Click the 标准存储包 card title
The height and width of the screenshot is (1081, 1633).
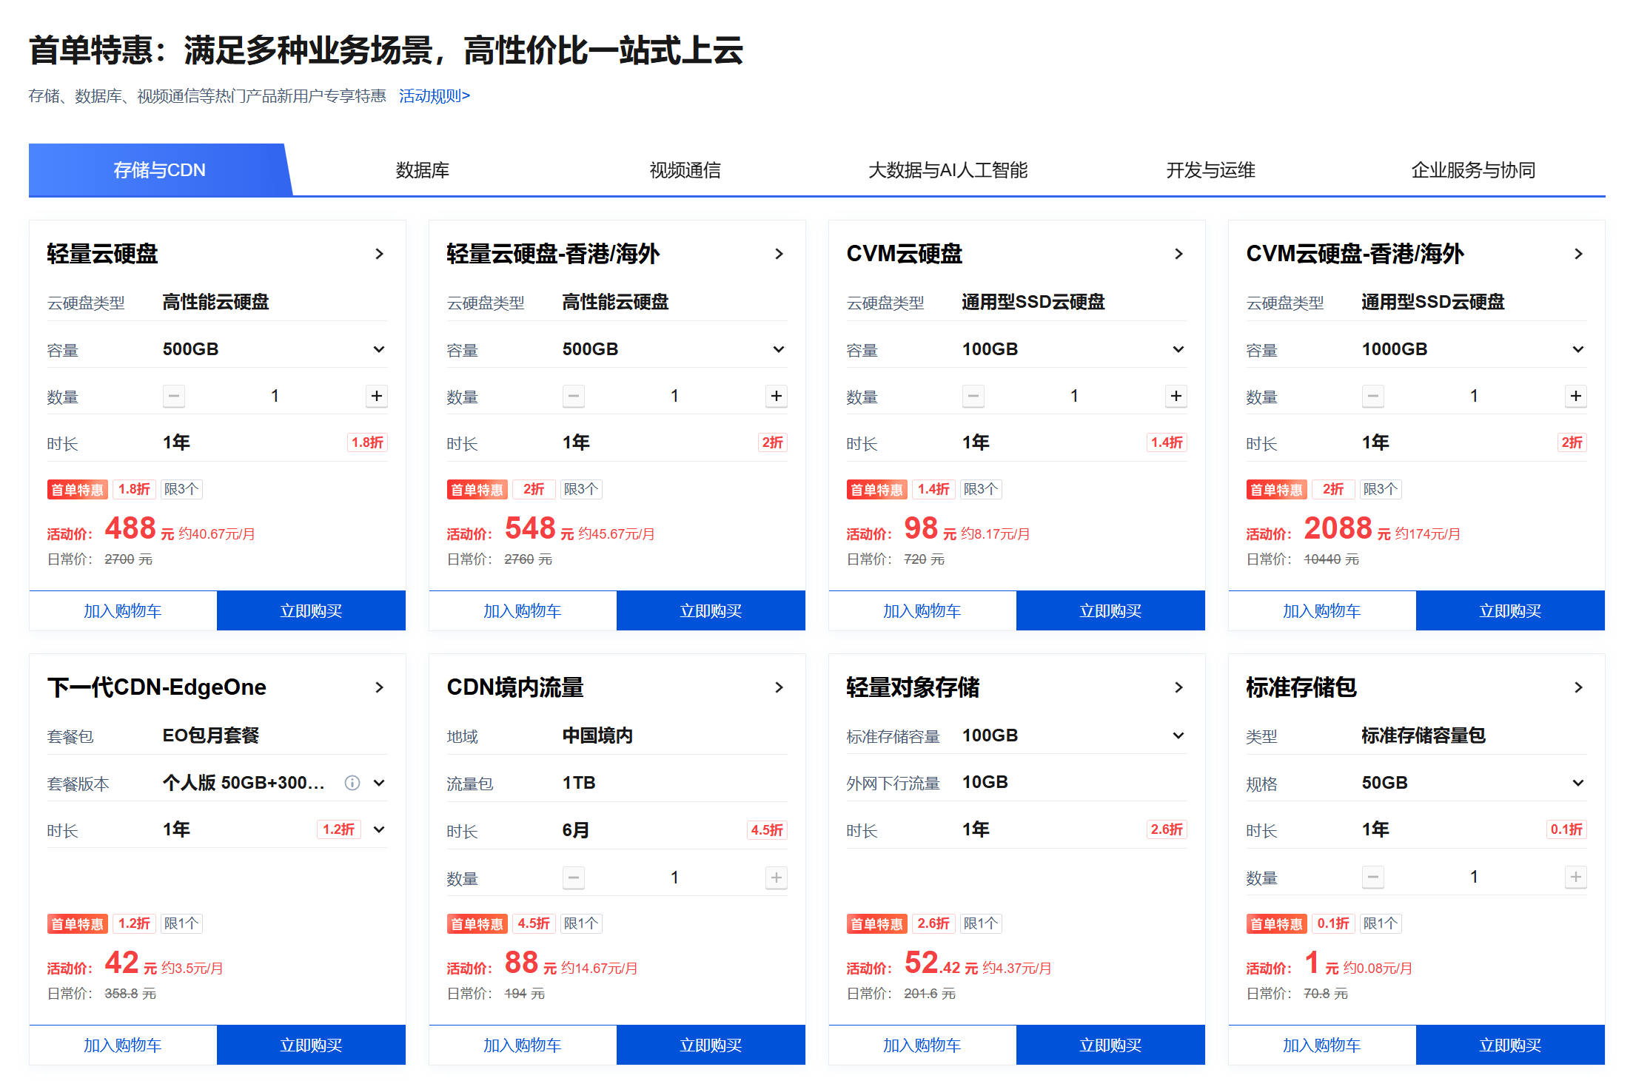coord(1301,687)
